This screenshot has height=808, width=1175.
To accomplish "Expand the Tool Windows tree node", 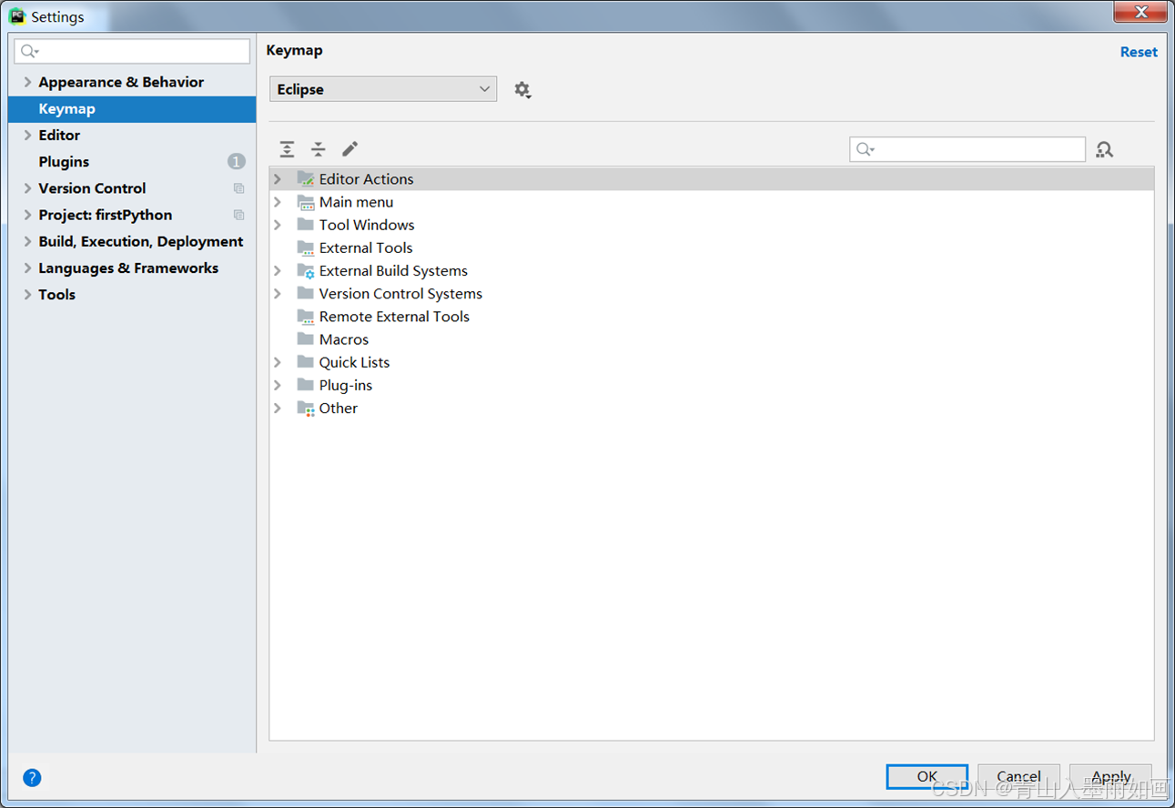I will tap(278, 225).
